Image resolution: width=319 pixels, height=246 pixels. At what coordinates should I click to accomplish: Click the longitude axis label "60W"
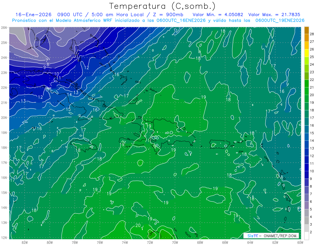tap(300, 242)
